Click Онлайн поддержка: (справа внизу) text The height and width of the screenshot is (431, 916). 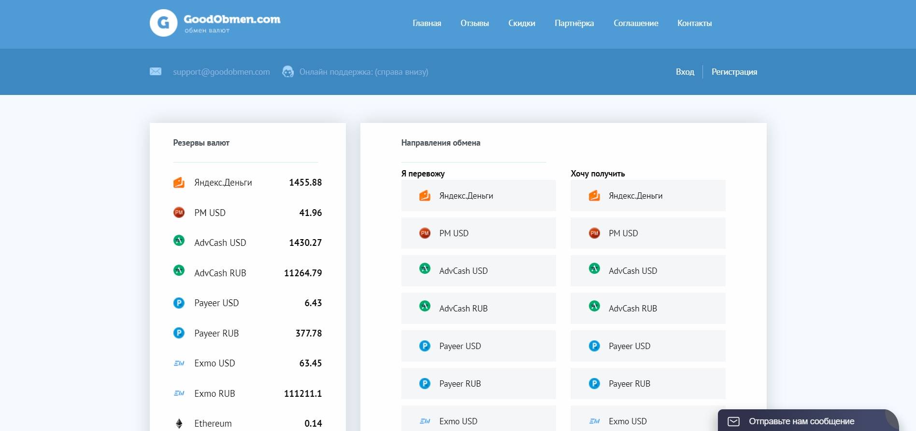click(364, 72)
